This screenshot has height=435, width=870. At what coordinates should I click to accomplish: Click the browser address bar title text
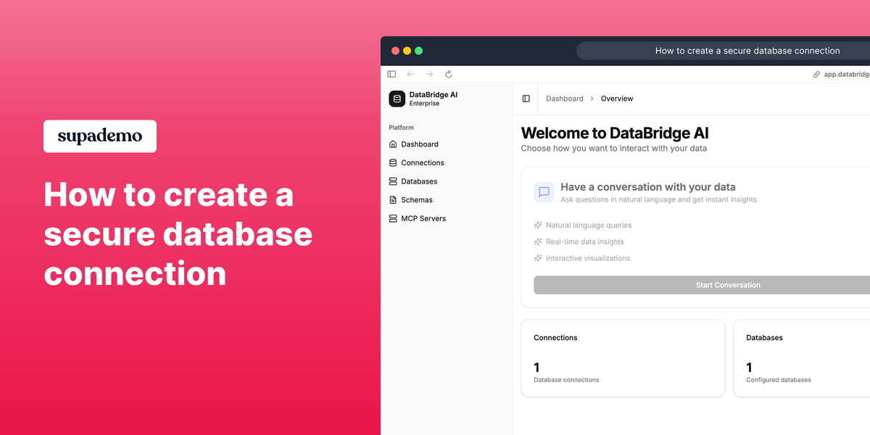(747, 51)
